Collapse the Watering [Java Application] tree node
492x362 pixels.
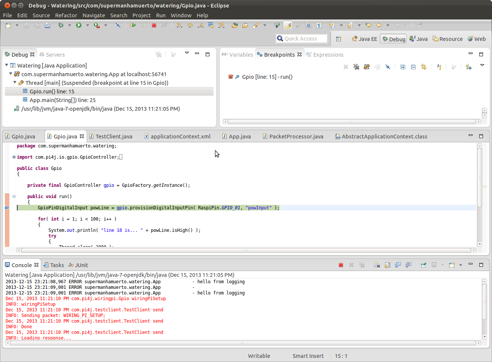[x=7, y=65]
